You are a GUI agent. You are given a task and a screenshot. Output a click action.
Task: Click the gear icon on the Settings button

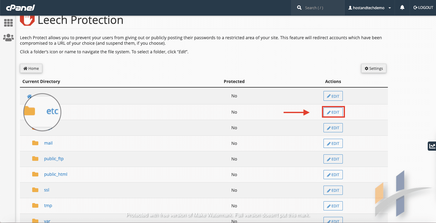(367, 68)
